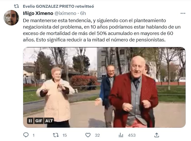The width and height of the screenshot is (191, 141).
Task: Click the tweet text about exceso de mortalidad
Action: tap(102, 30)
